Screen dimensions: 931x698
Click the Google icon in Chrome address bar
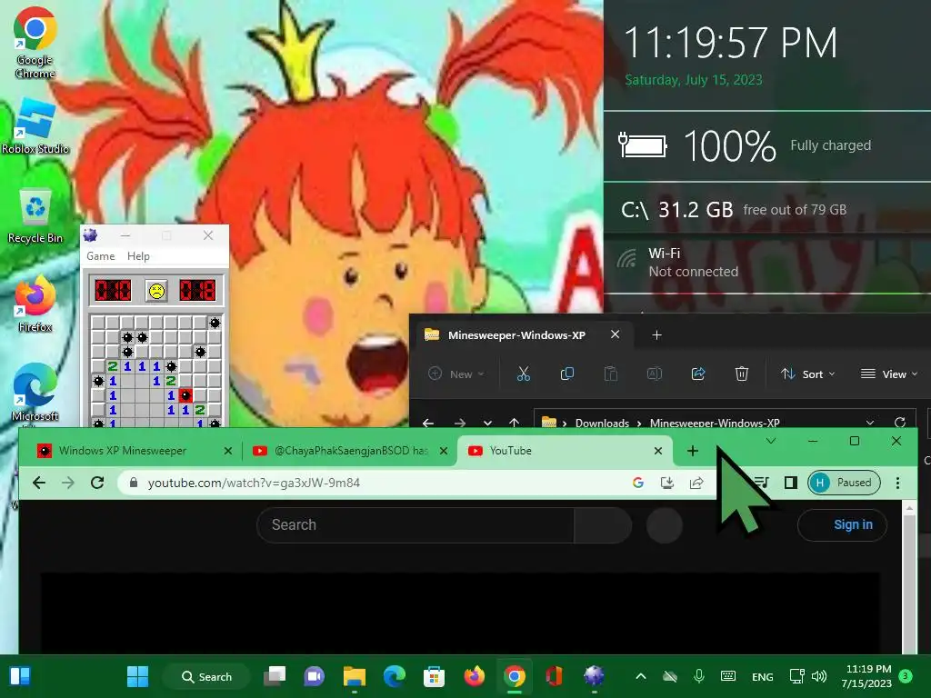[x=638, y=483]
